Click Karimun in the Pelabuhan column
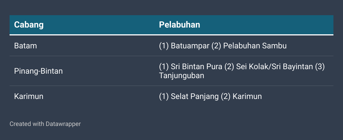This screenshot has height=140, width=343. click(x=247, y=96)
